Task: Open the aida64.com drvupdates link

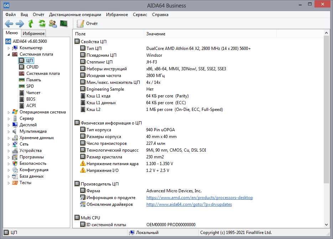Action: (x=189, y=204)
